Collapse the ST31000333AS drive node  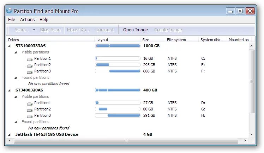pyautogui.click(x=10, y=46)
